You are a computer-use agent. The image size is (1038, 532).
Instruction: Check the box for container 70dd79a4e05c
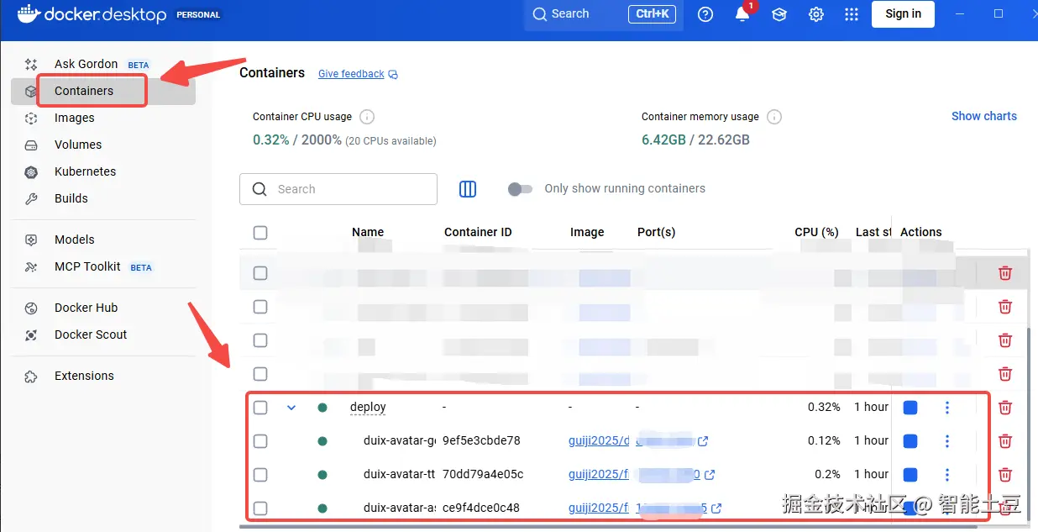tap(260, 475)
